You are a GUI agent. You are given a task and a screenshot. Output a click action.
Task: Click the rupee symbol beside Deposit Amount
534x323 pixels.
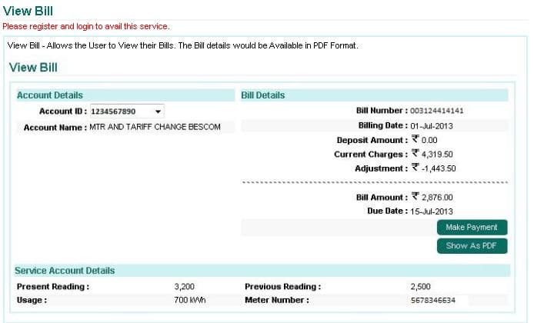(x=415, y=140)
